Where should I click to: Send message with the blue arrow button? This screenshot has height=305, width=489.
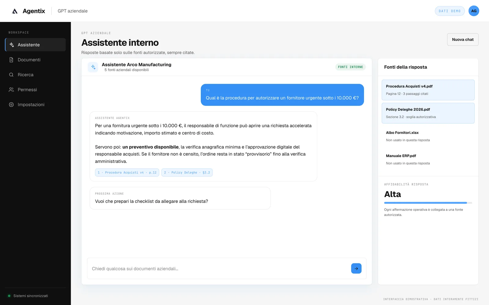tap(356, 268)
